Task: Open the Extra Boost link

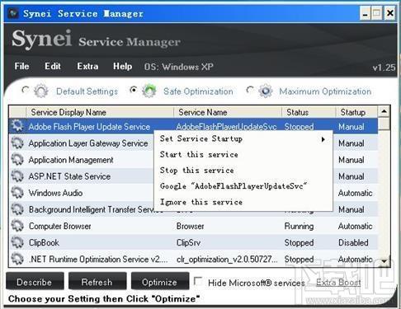Action: pos(338,282)
